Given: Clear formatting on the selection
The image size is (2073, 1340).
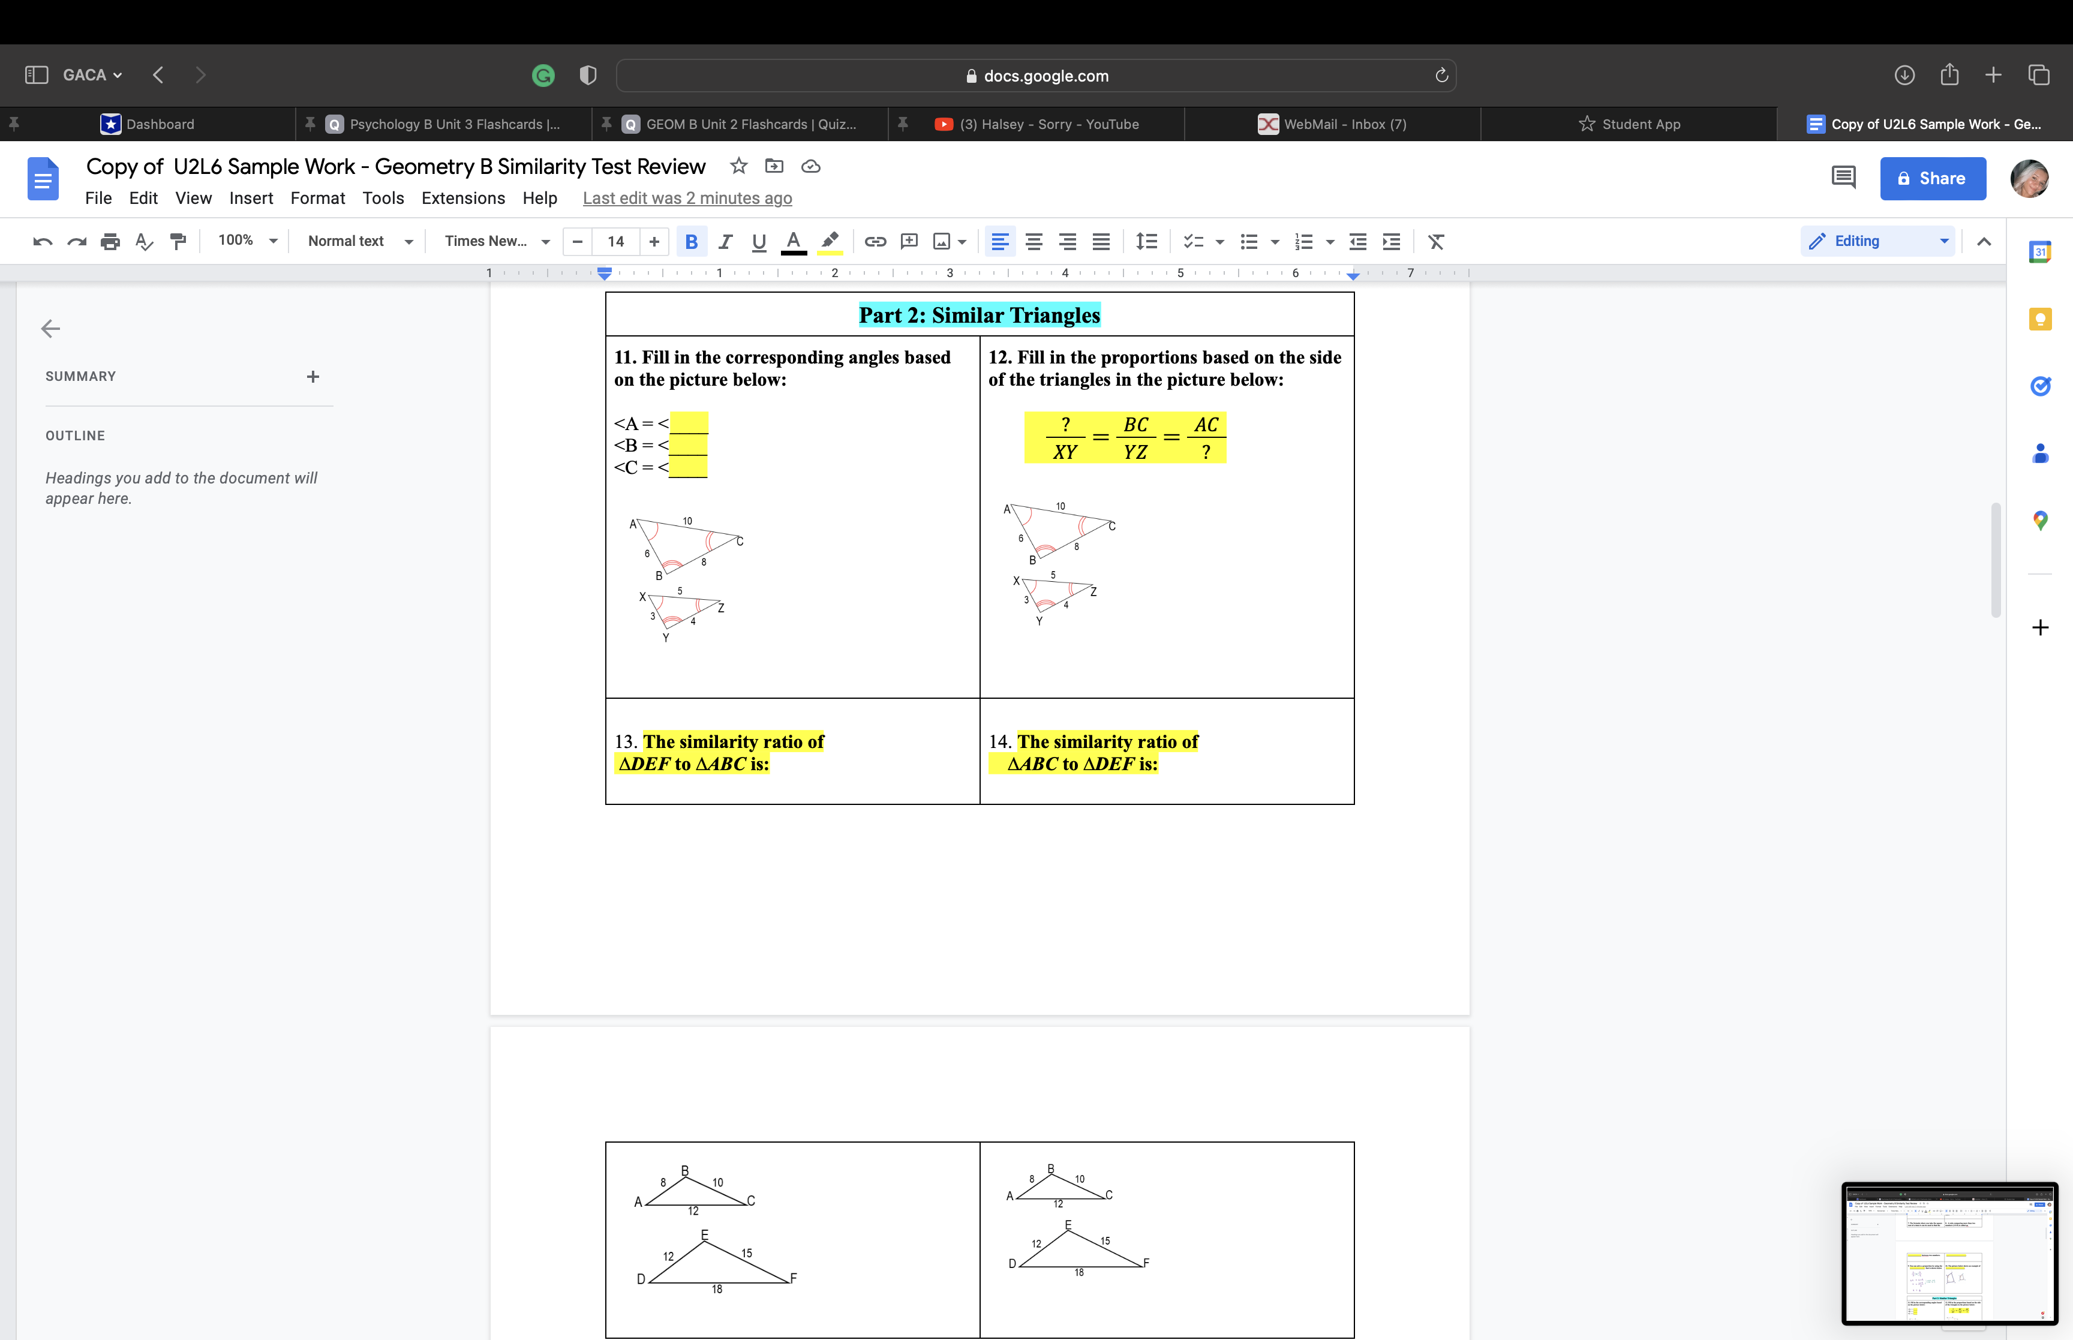Looking at the screenshot, I should [x=1435, y=241].
